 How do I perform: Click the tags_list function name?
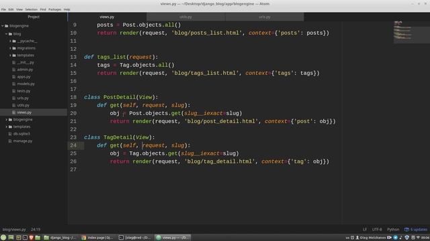(112, 57)
